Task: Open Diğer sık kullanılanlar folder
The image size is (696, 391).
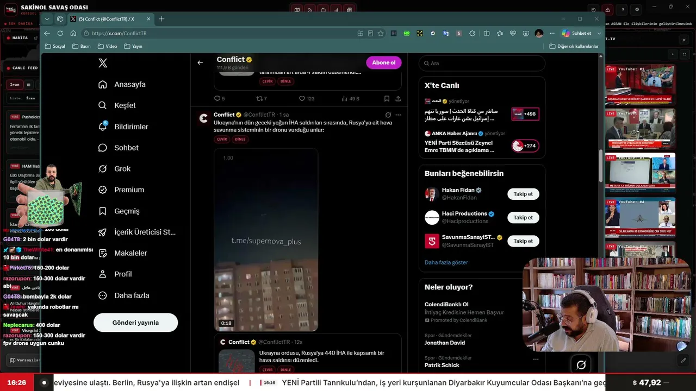Action: click(x=574, y=47)
